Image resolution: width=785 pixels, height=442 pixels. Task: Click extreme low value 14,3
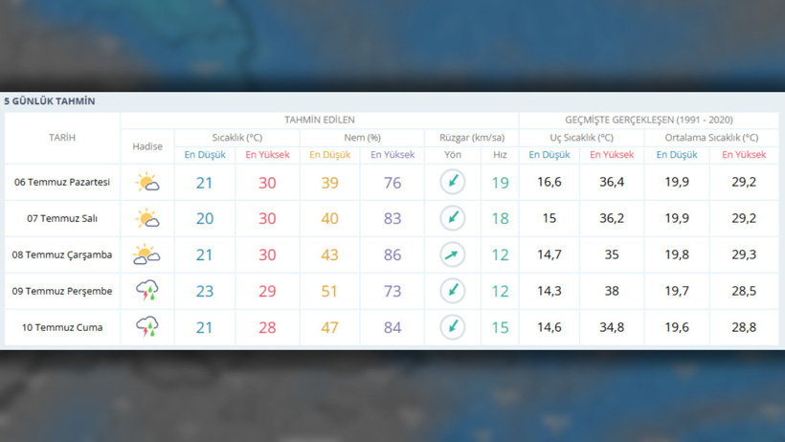tap(549, 291)
